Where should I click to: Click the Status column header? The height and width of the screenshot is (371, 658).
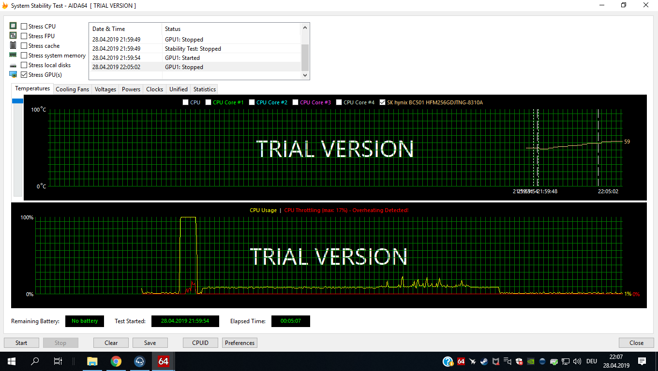(231, 29)
